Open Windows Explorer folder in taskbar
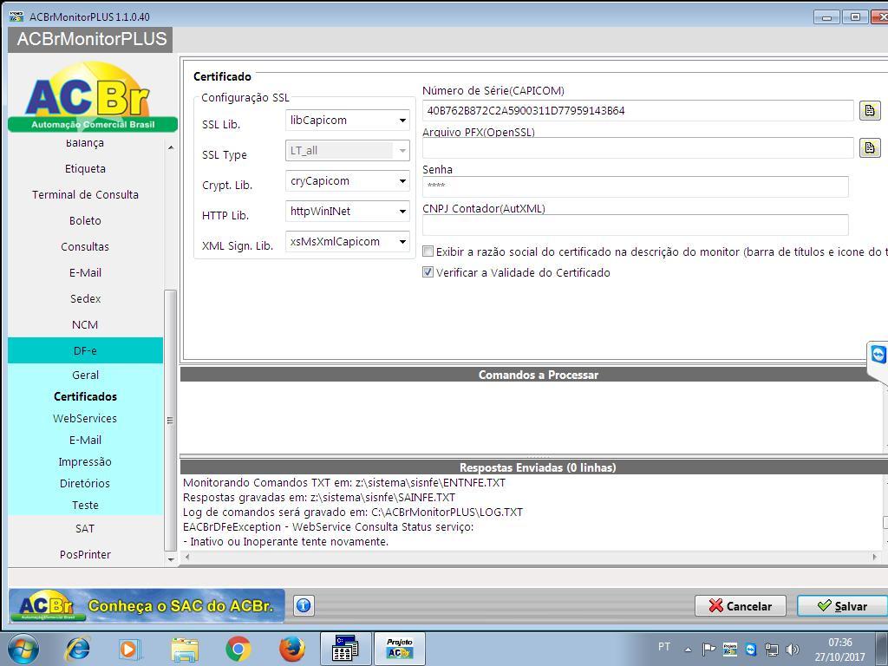Screen dimensions: 888x666 coord(185,650)
